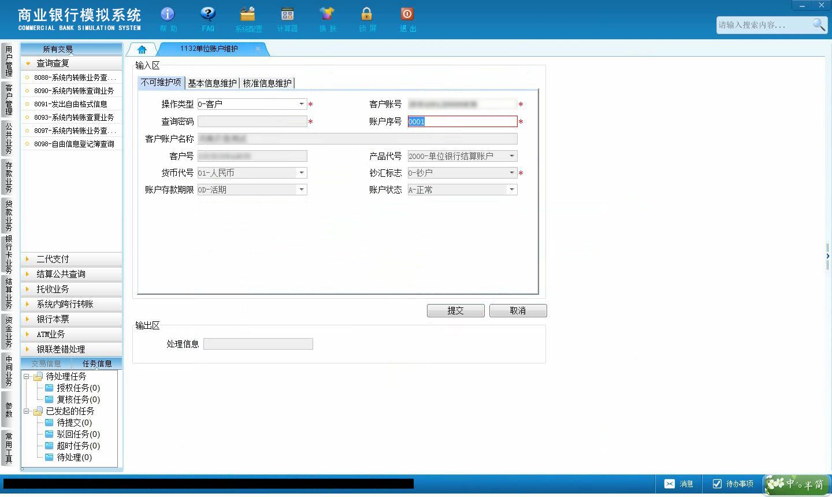Open the 帮助 help icon
The height and width of the screenshot is (497, 832).
pos(168,19)
